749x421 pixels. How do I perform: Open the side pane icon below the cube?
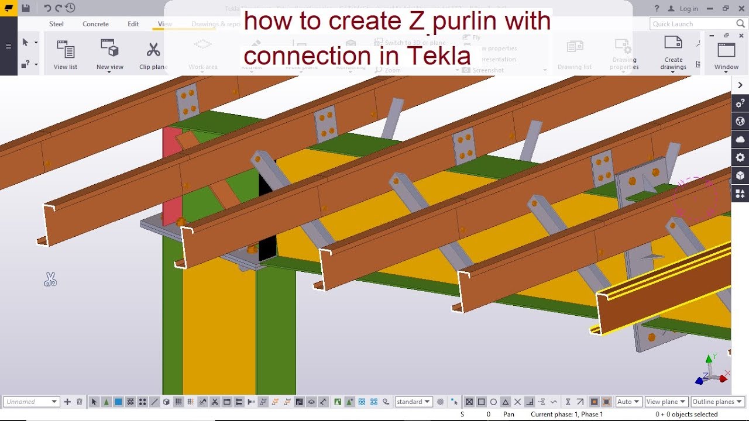tap(740, 194)
